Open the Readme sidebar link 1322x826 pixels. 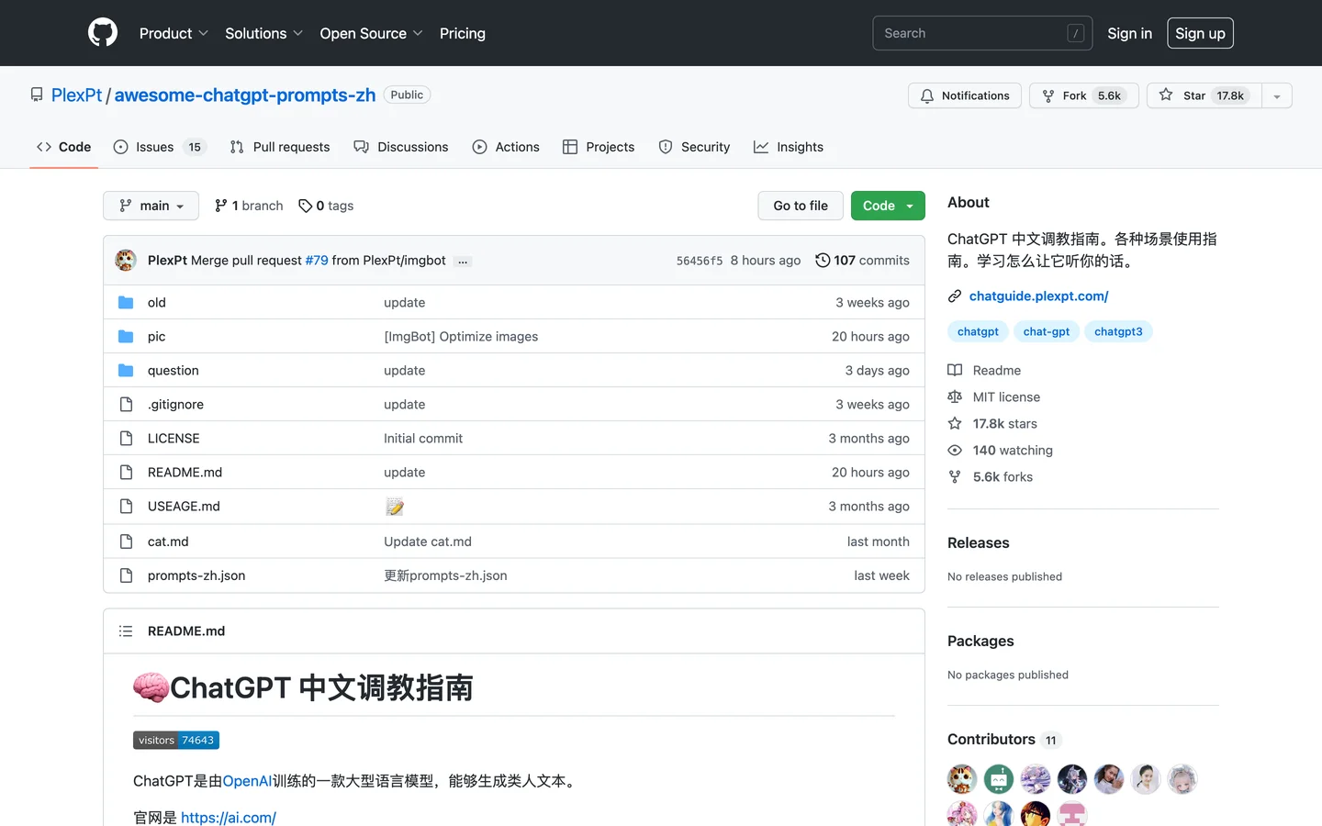coord(984,371)
